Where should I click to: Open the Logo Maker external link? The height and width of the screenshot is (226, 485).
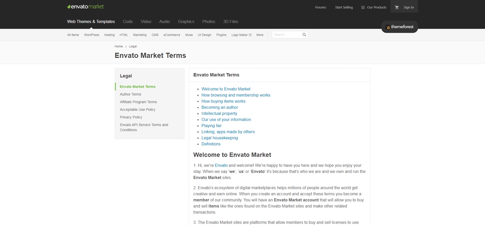pyautogui.click(x=241, y=35)
